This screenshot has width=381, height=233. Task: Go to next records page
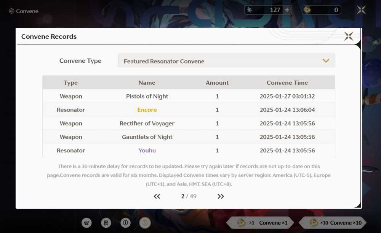click(x=221, y=197)
